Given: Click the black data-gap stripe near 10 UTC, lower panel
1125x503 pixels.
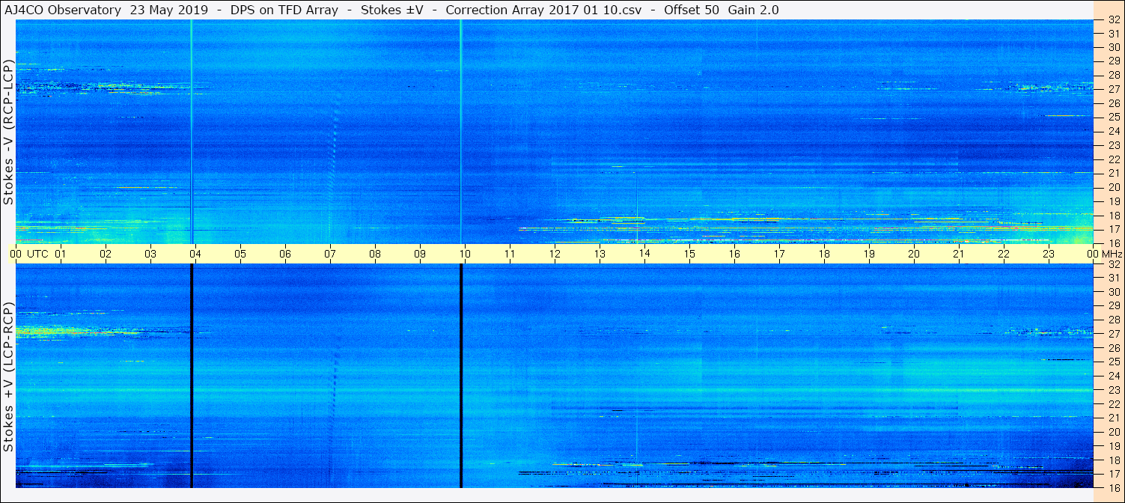Looking at the screenshot, I should pyautogui.click(x=461, y=376).
